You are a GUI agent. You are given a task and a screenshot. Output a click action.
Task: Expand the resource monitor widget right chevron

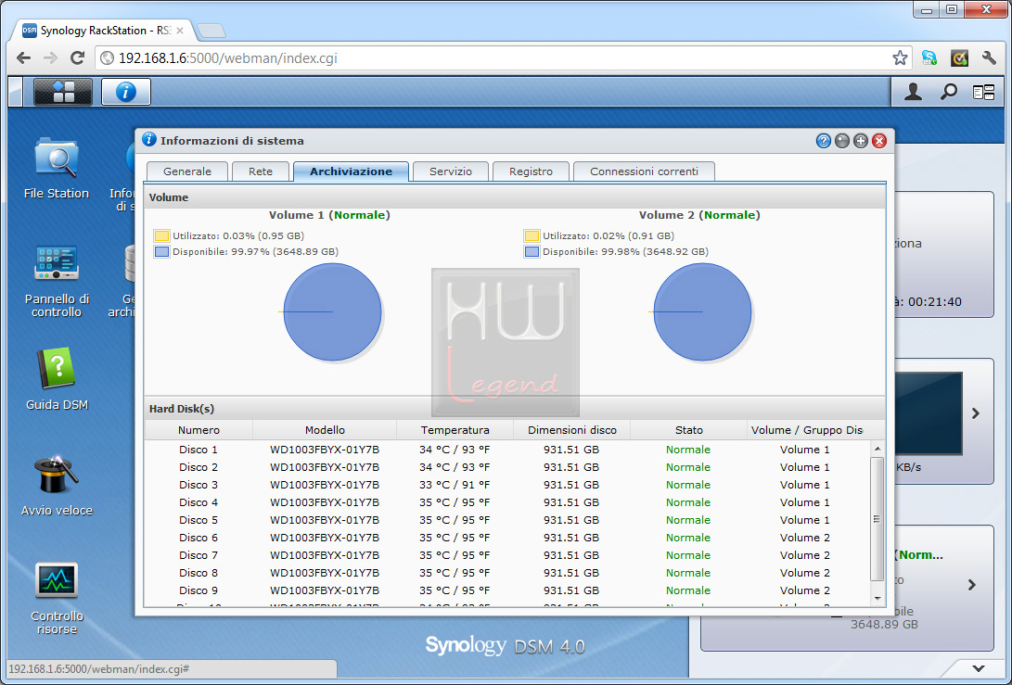(976, 413)
